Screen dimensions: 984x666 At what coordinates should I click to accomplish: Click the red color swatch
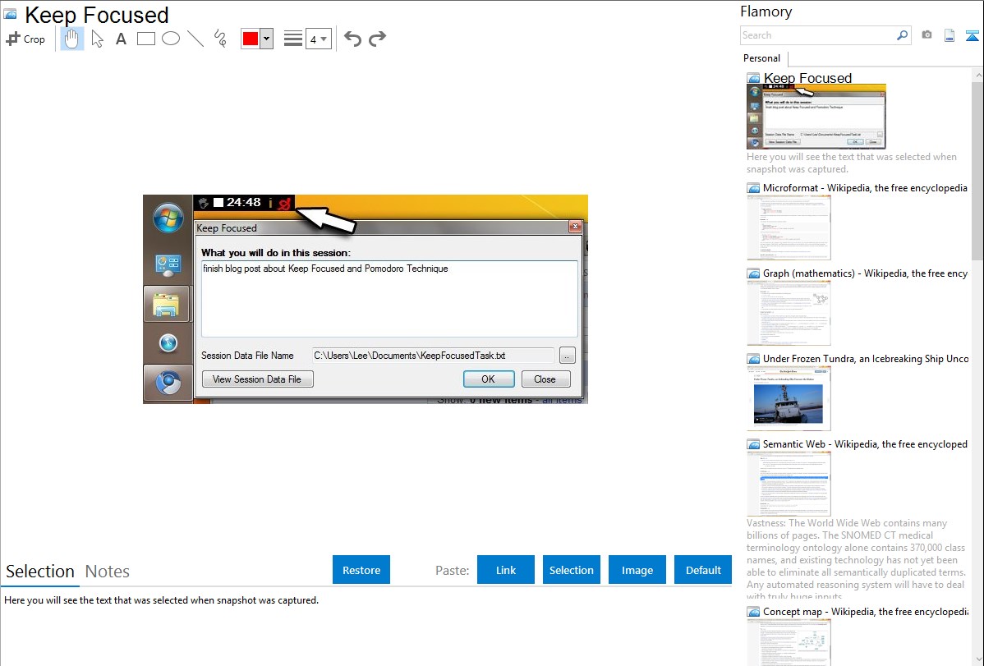(251, 39)
